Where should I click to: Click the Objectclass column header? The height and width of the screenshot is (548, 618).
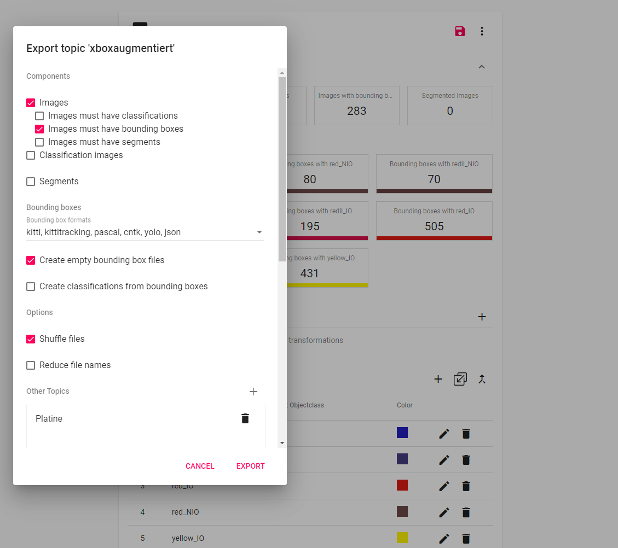click(x=307, y=405)
